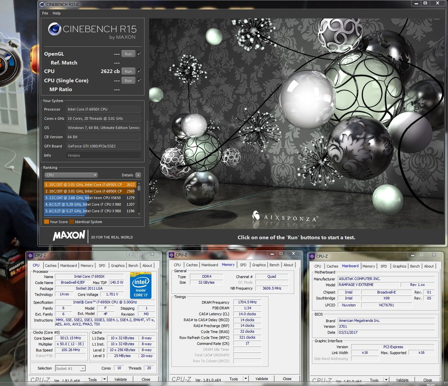Click the brown Identical System legend swatch

71,222
